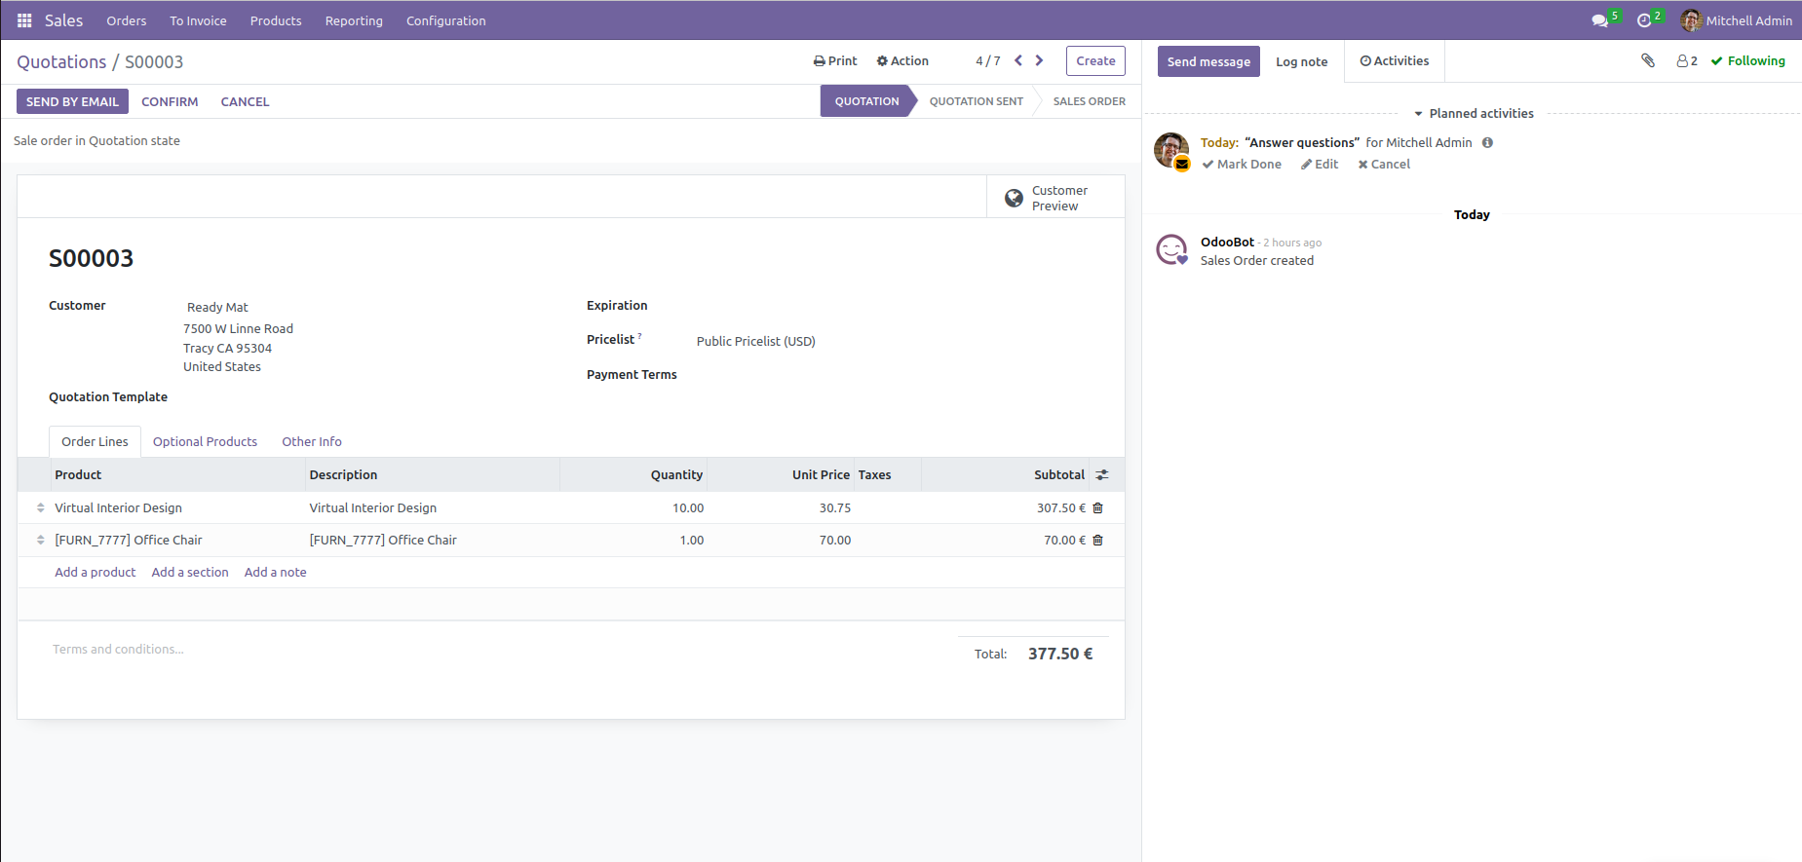Click drag handle of Office Chair line
Screen dimensions: 1802x862
(x=40, y=540)
